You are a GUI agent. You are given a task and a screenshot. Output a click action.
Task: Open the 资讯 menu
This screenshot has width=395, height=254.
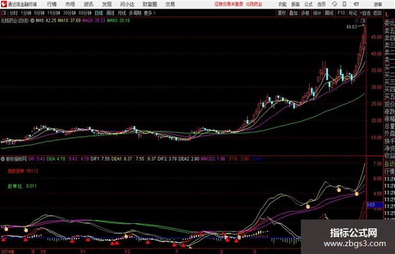tap(89, 4)
